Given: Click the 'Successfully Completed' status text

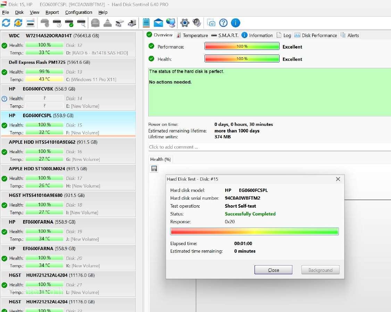Looking at the screenshot, I should pyautogui.click(x=250, y=214).
